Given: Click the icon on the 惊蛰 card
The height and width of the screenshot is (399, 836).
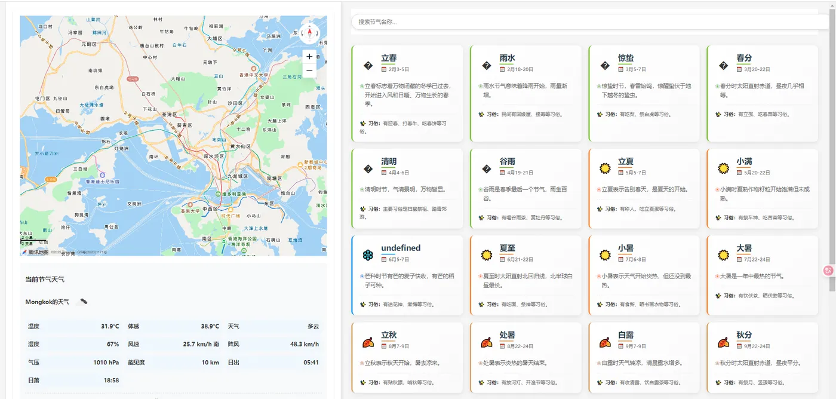Looking at the screenshot, I should (x=604, y=66).
